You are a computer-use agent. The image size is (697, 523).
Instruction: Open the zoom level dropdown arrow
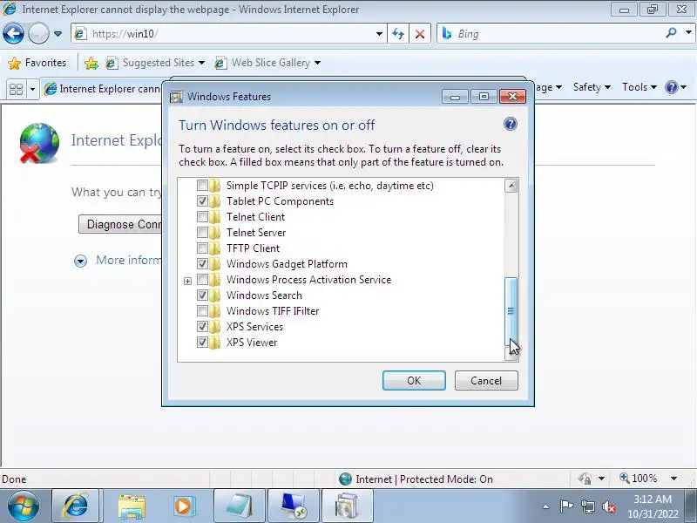(x=673, y=479)
